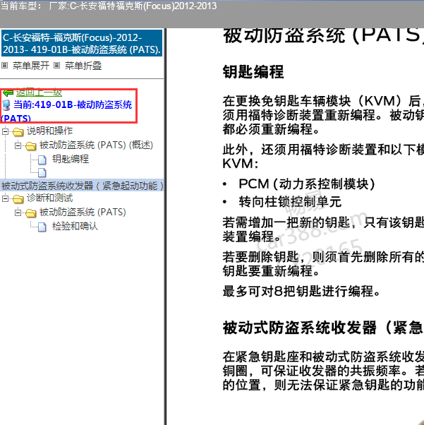Open the 返回上一级 link
This screenshot has height=425, width=424.
click(x=39, y=93)
